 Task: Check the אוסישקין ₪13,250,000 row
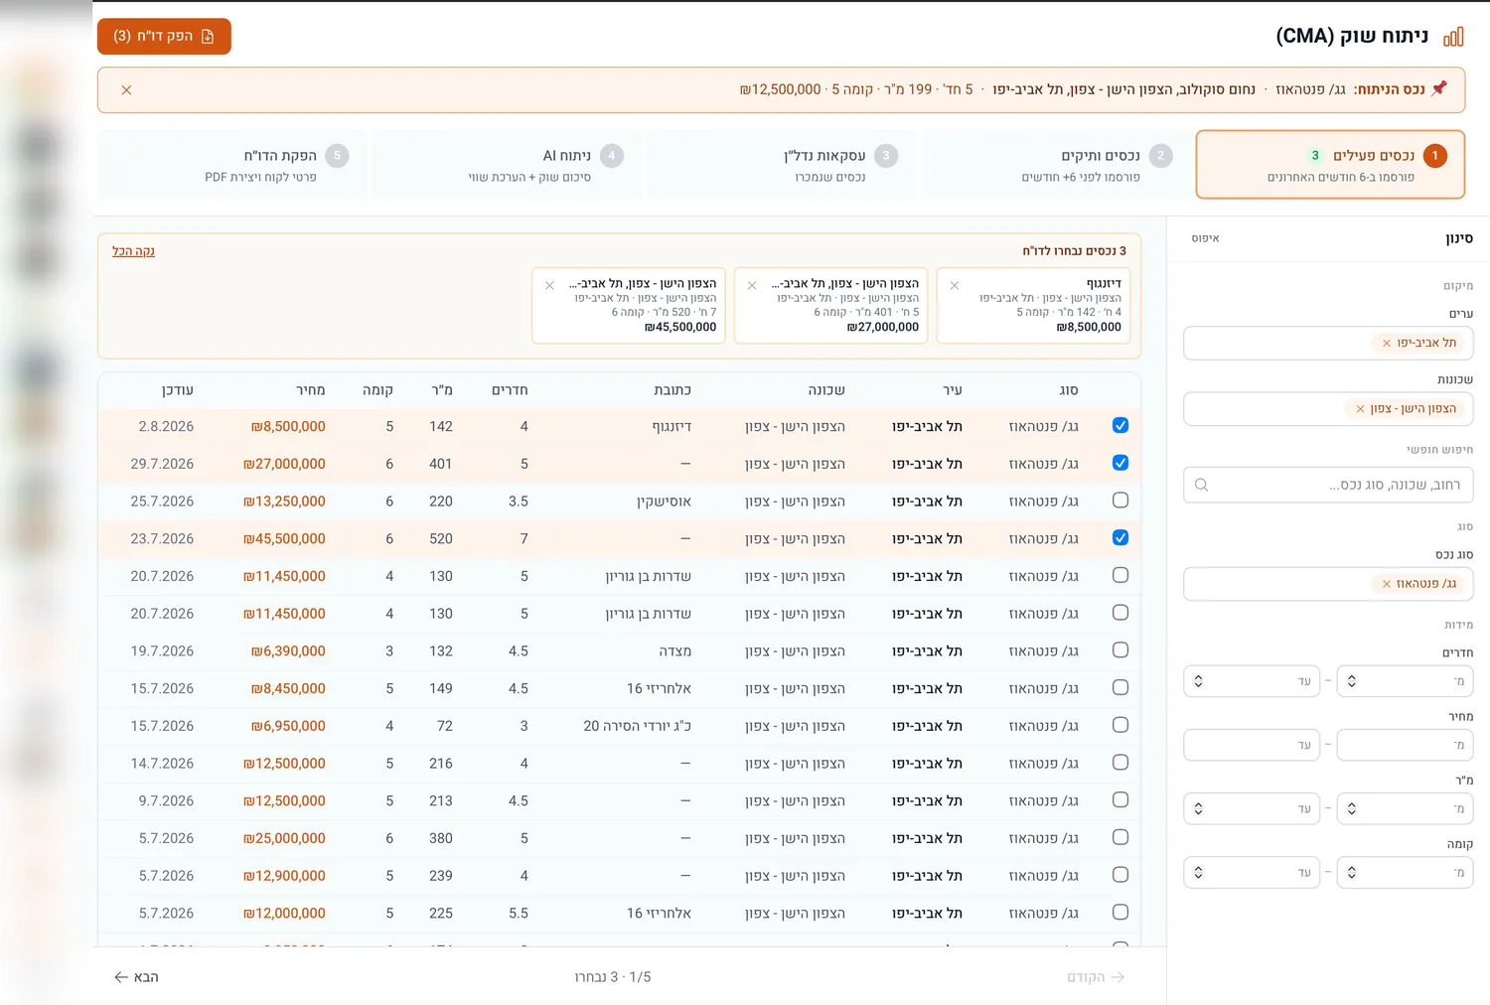pyautogui.click(x=1120, y=501)
